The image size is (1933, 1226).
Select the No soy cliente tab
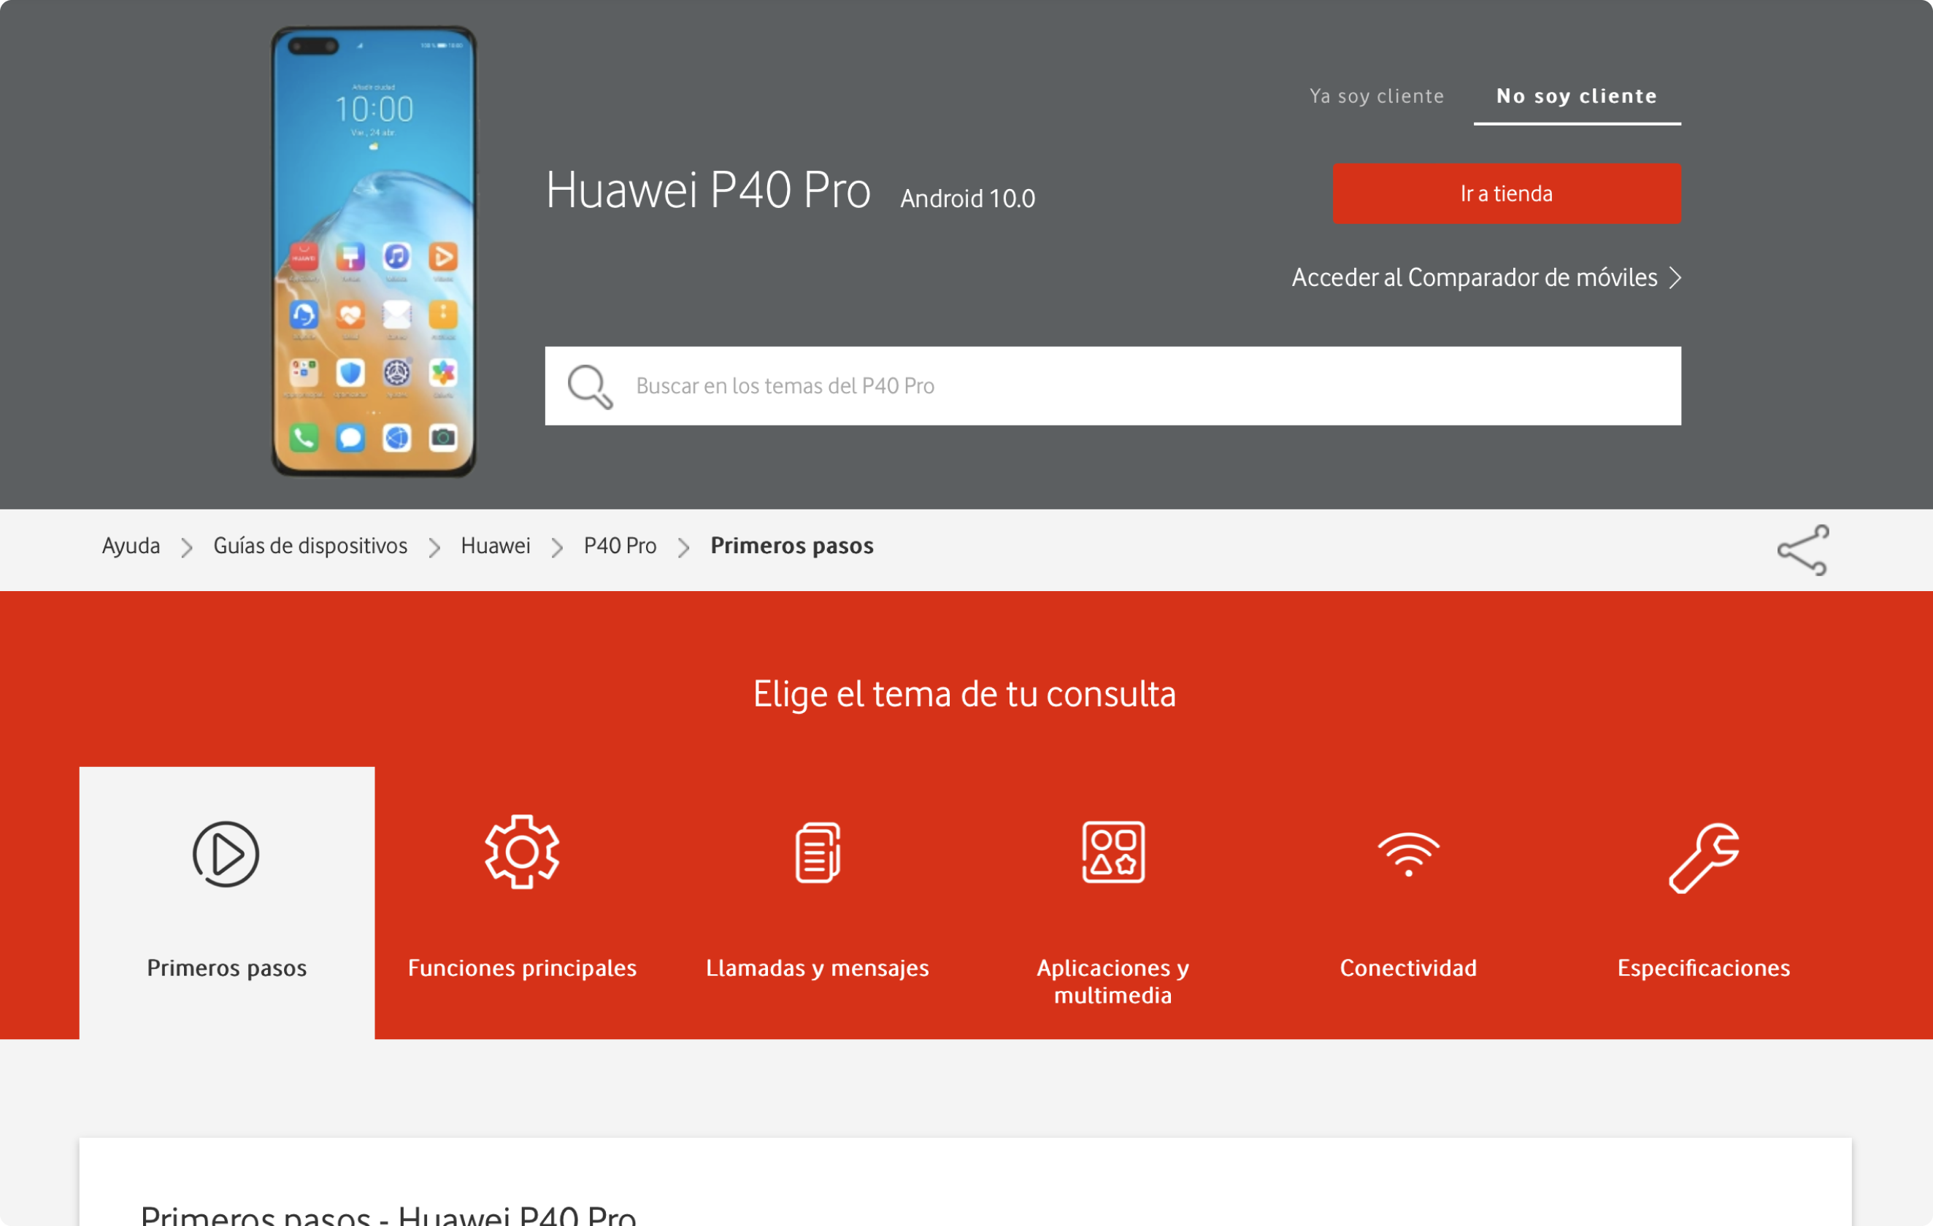click(1577, 96)
